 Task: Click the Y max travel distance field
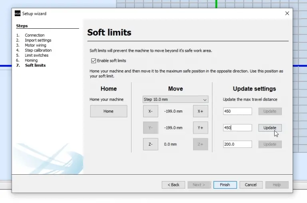[x=237, y=128]
